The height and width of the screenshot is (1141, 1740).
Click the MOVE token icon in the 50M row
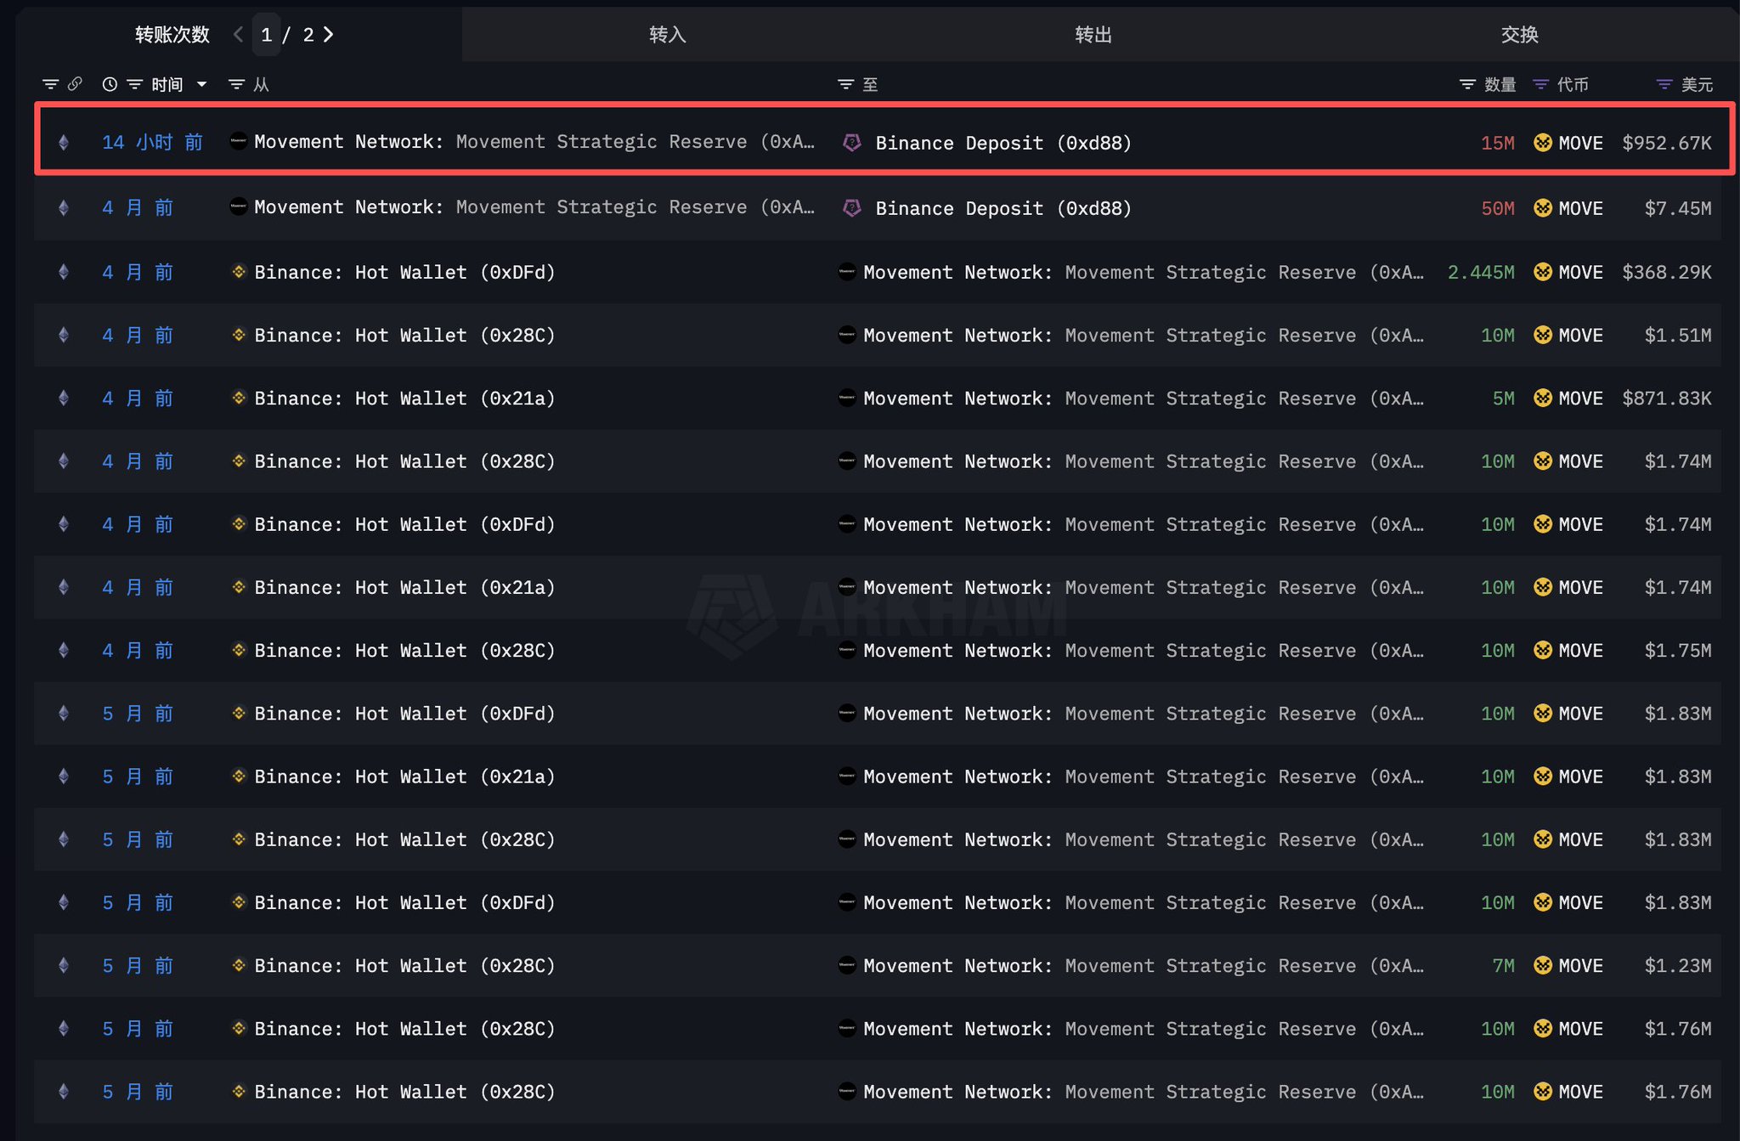tap(1543, 208)
